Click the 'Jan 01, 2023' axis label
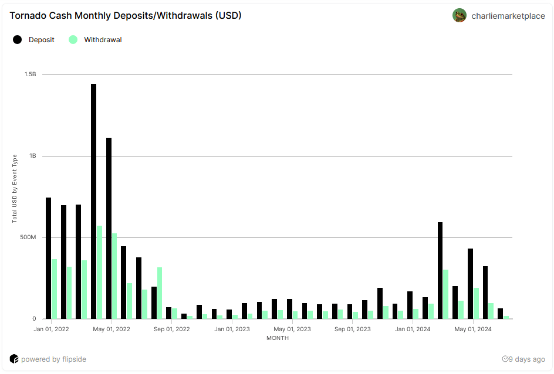This screenshot has width=554, height=374. 232,329
